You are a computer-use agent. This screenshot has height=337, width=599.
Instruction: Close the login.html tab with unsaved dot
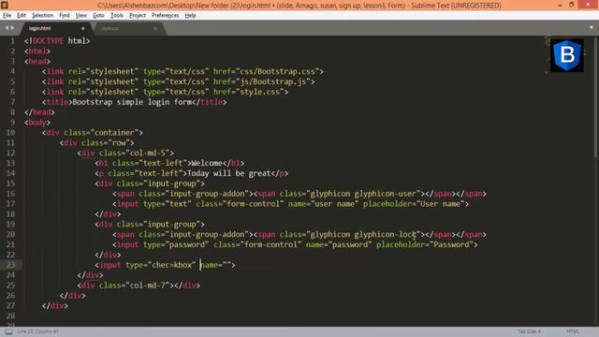83,28
